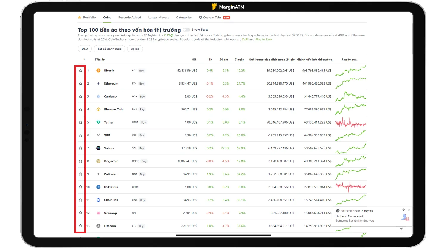
Task: Click the Litecoin coin logo
Action: click(98, 226)
